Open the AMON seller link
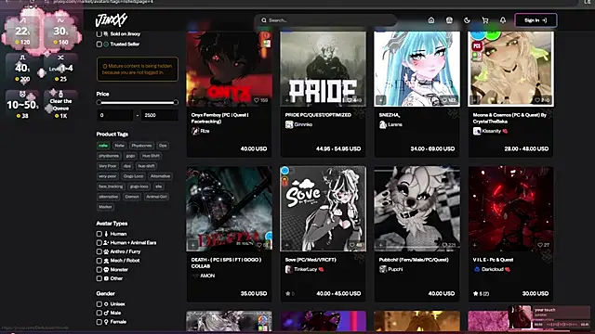This screenshot has width=595, height=334. pyautogui.click(x=207, y=276)
